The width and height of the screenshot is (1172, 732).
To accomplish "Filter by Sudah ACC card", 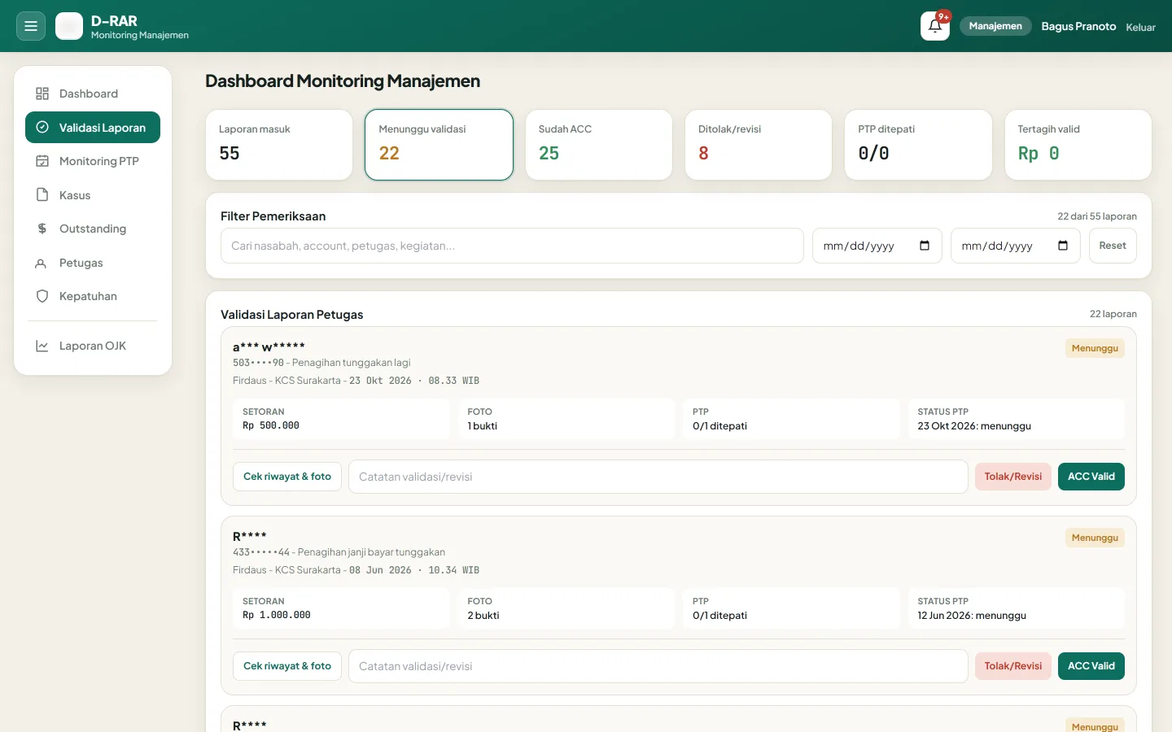I will pyautogui.click(x=599, y=145).
